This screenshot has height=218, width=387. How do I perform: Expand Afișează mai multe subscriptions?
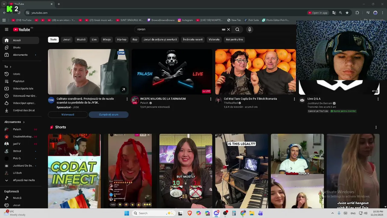tap(21, 180)
